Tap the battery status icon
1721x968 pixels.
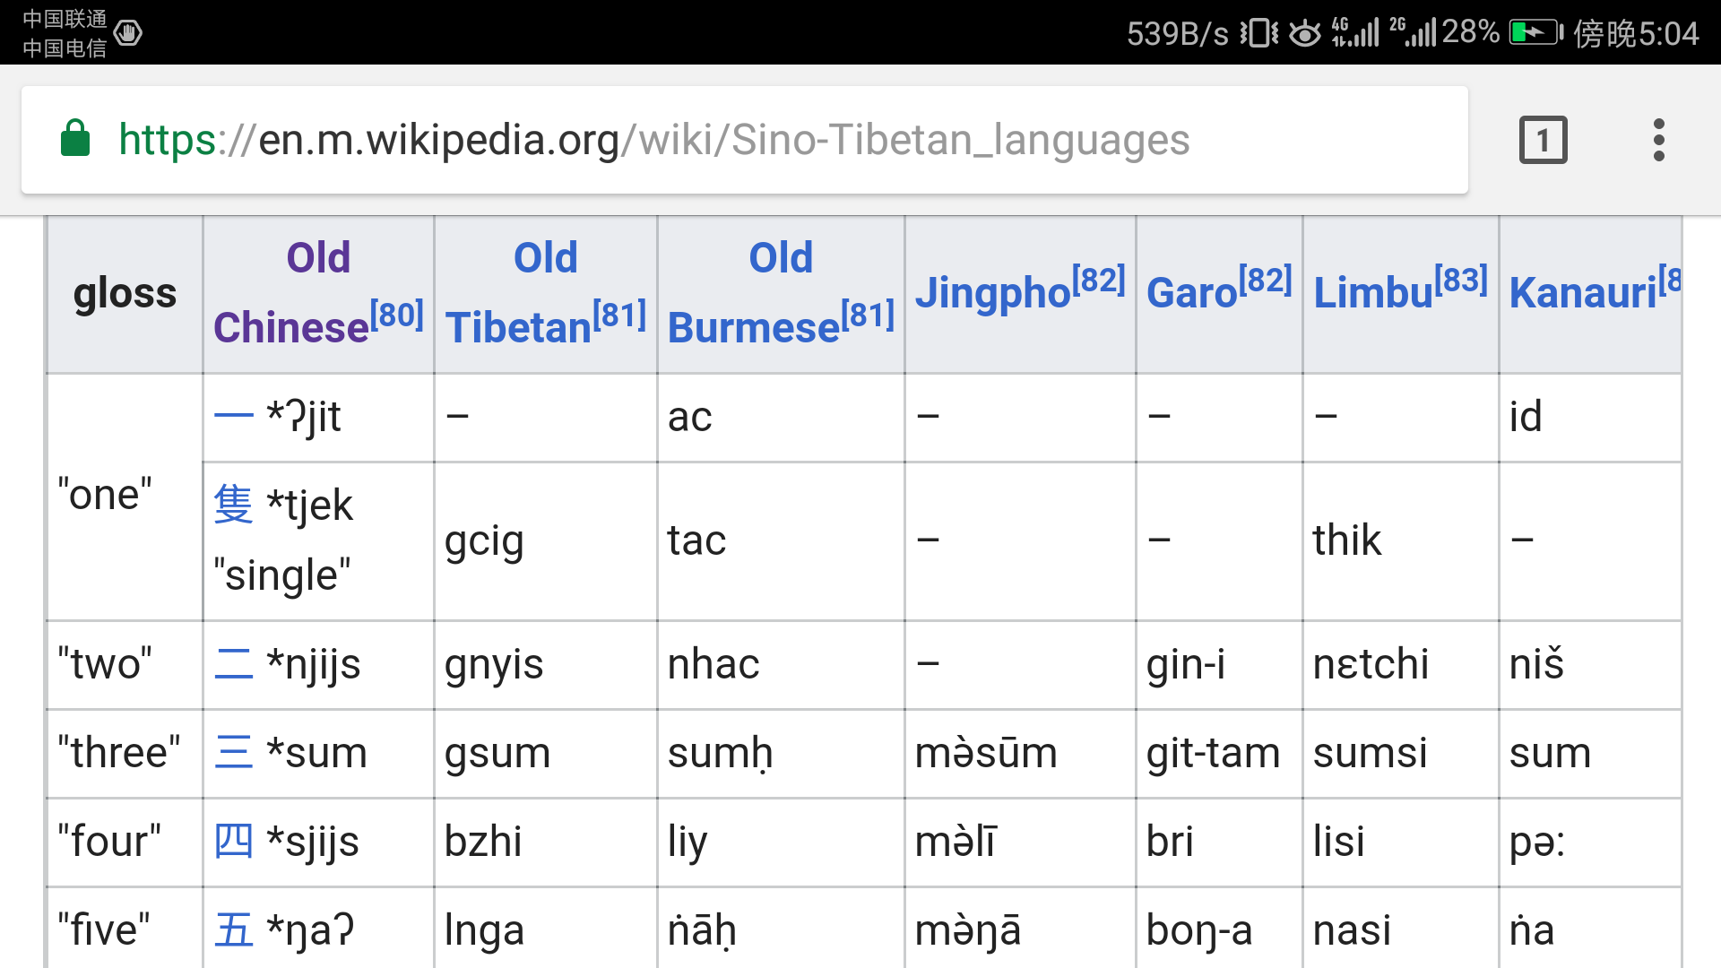(x=1535, y=33)
